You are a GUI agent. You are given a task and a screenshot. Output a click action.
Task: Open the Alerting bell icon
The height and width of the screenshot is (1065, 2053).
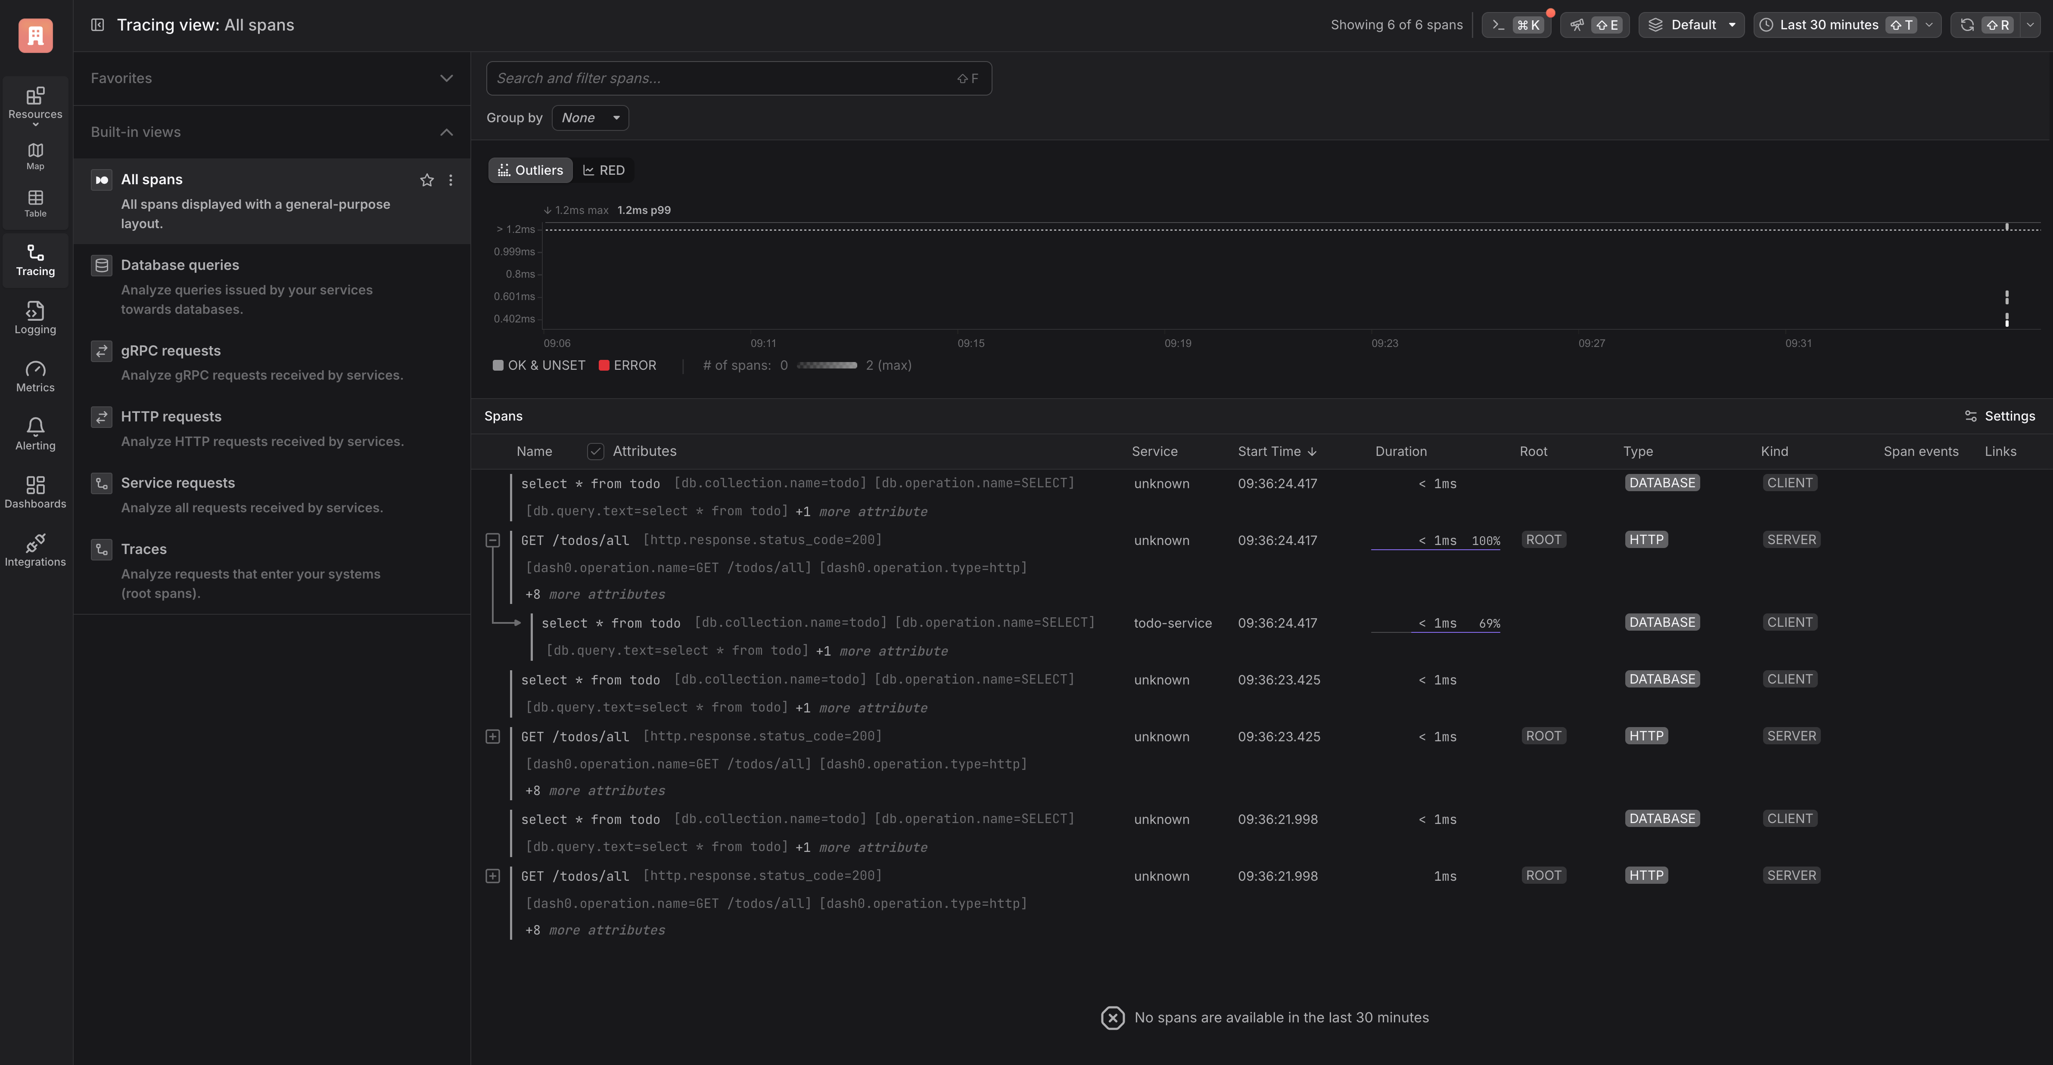coord(35,427)
